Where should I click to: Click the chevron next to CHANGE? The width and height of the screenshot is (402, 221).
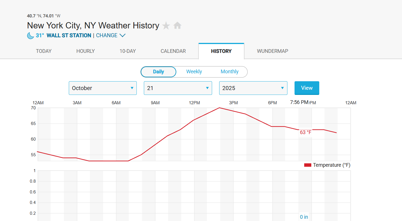point(123,36)
